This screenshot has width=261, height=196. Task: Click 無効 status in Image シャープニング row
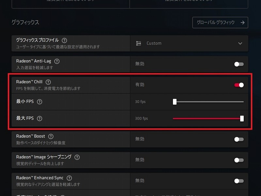click(140, 160)
